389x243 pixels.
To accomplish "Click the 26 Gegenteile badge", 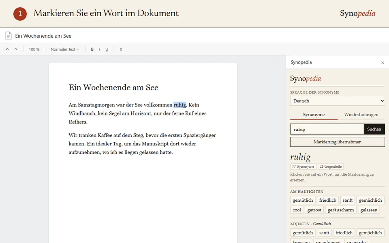I will coord(331,166).
